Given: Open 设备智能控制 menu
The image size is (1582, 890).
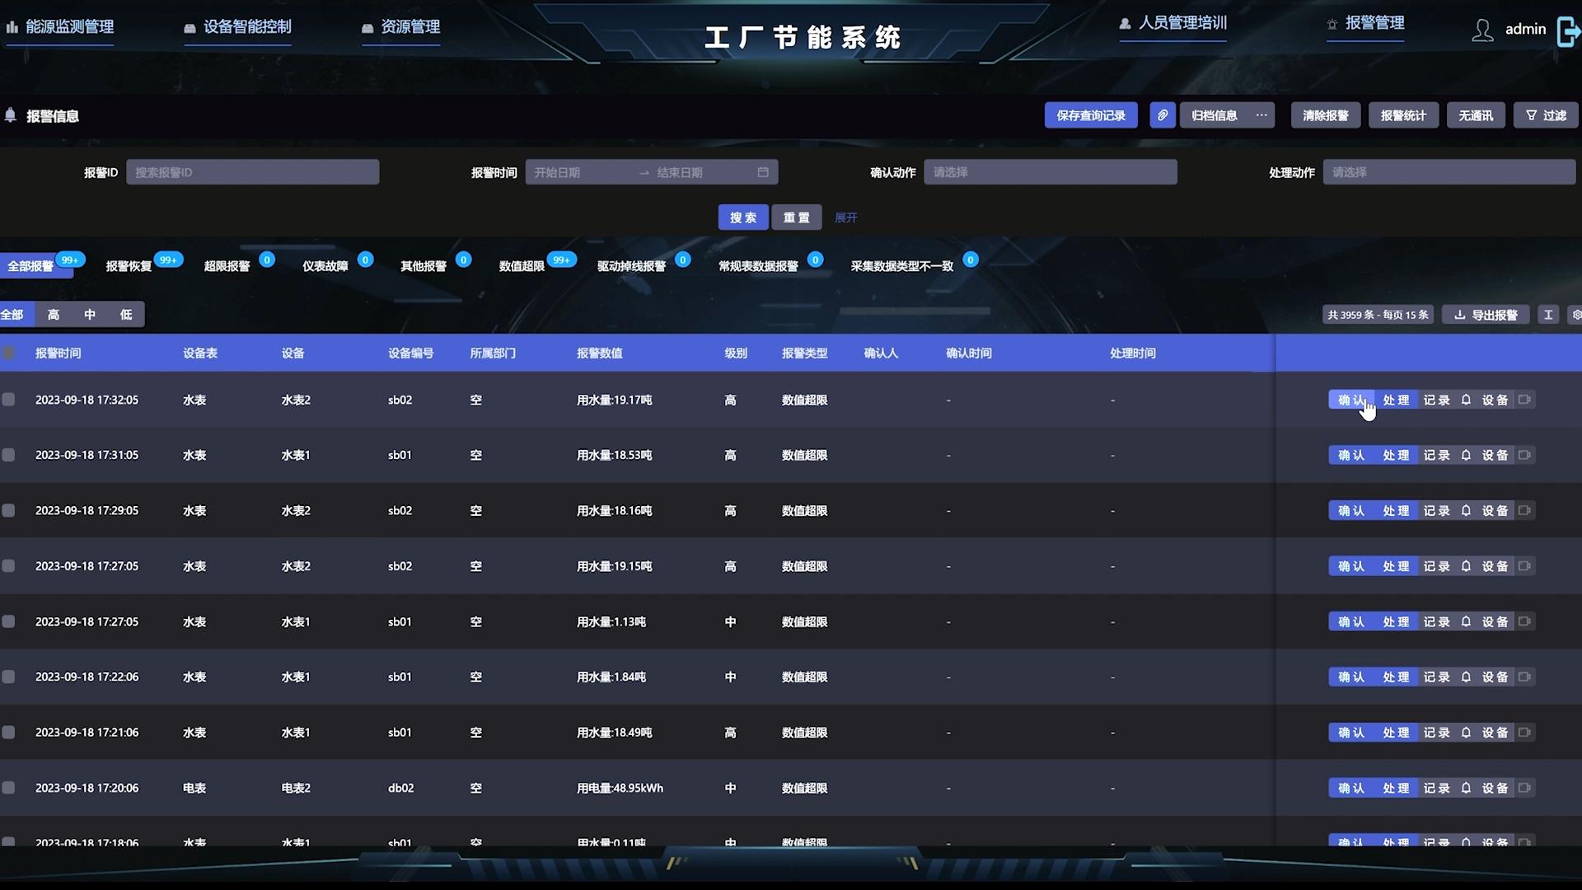Looking at the screenshot, I should click(237, 26).
